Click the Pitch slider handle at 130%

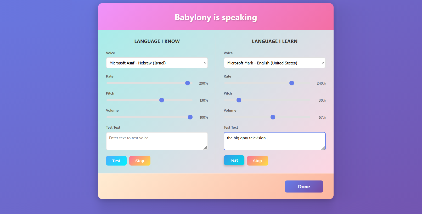[162, 100]
